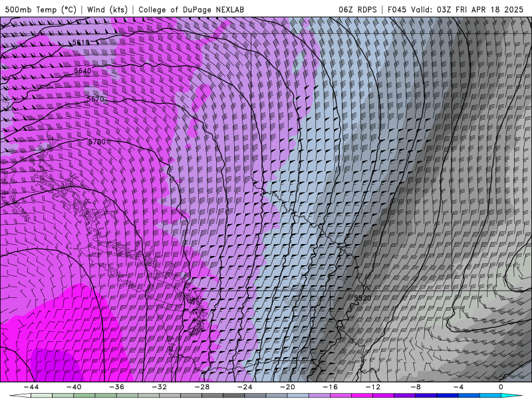The height and width of the screenshot is (399, 532).
Task: Click the 0 colorbar tick label
Action: [501, 387]
